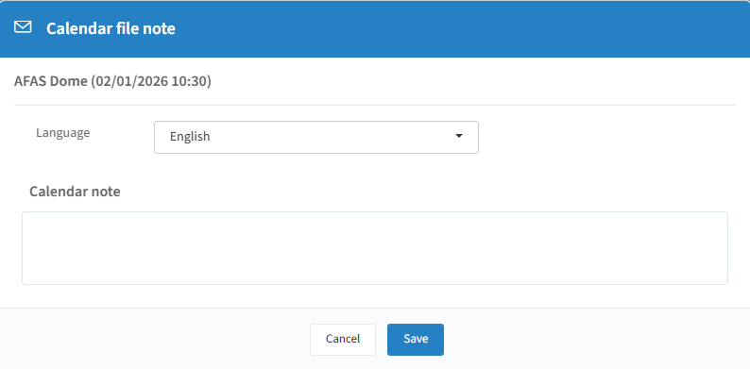
Task: Click the Language field label
Action: coord(63,133)
